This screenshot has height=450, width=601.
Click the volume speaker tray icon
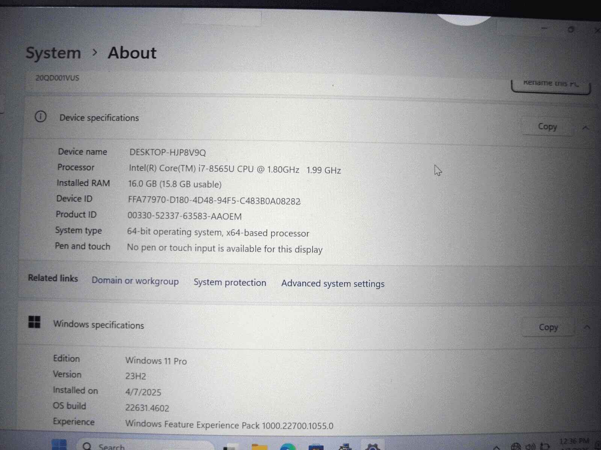coord(530,446)
